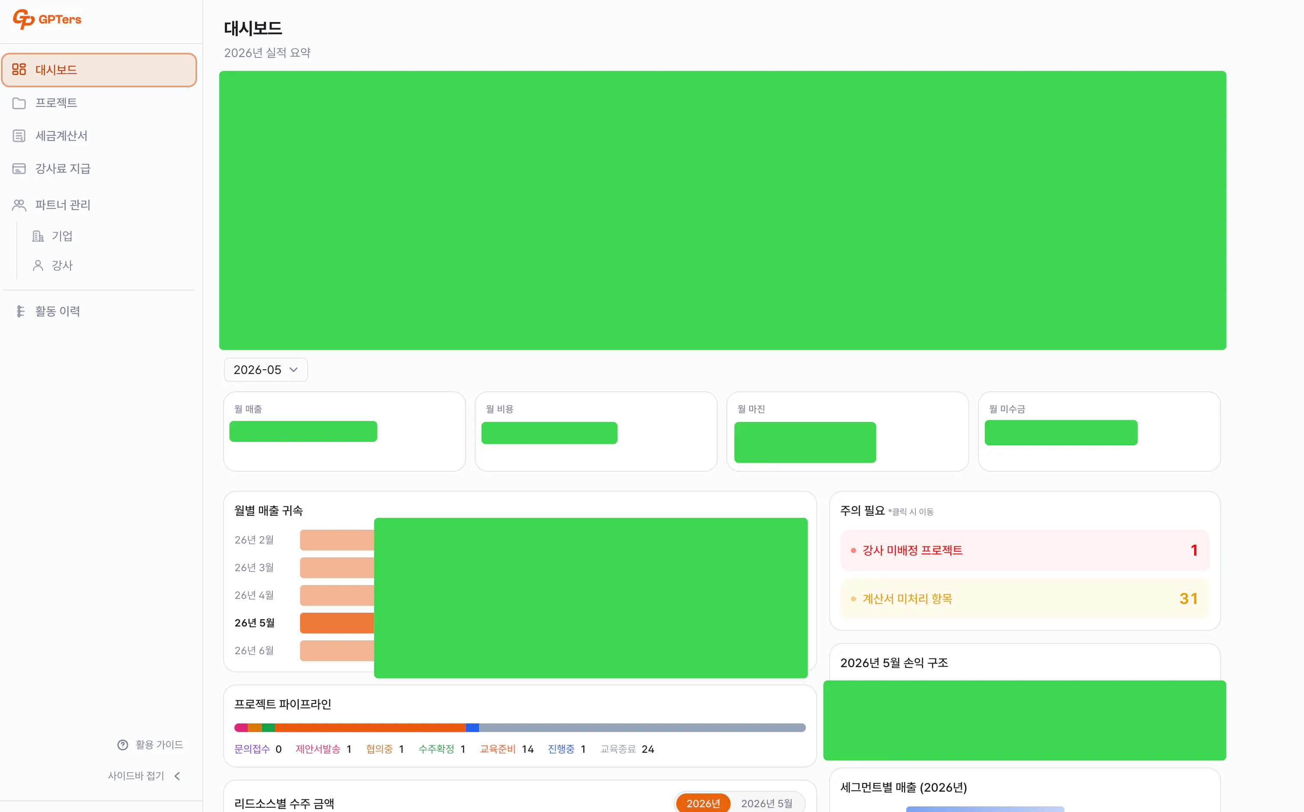Open 활동 이력 page
Viewport: 1304px width, 812px height.
[99, 311]
